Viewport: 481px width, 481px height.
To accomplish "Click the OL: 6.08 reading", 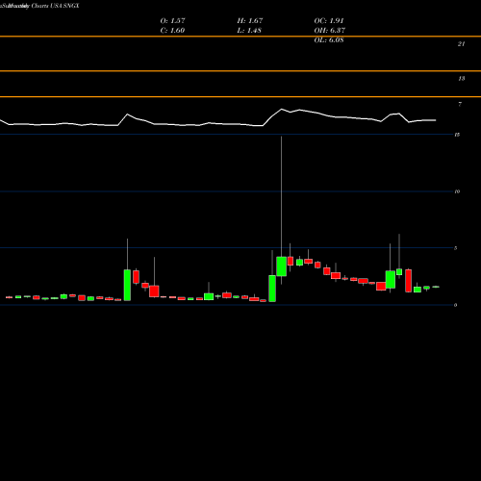I will coord(329,40).
